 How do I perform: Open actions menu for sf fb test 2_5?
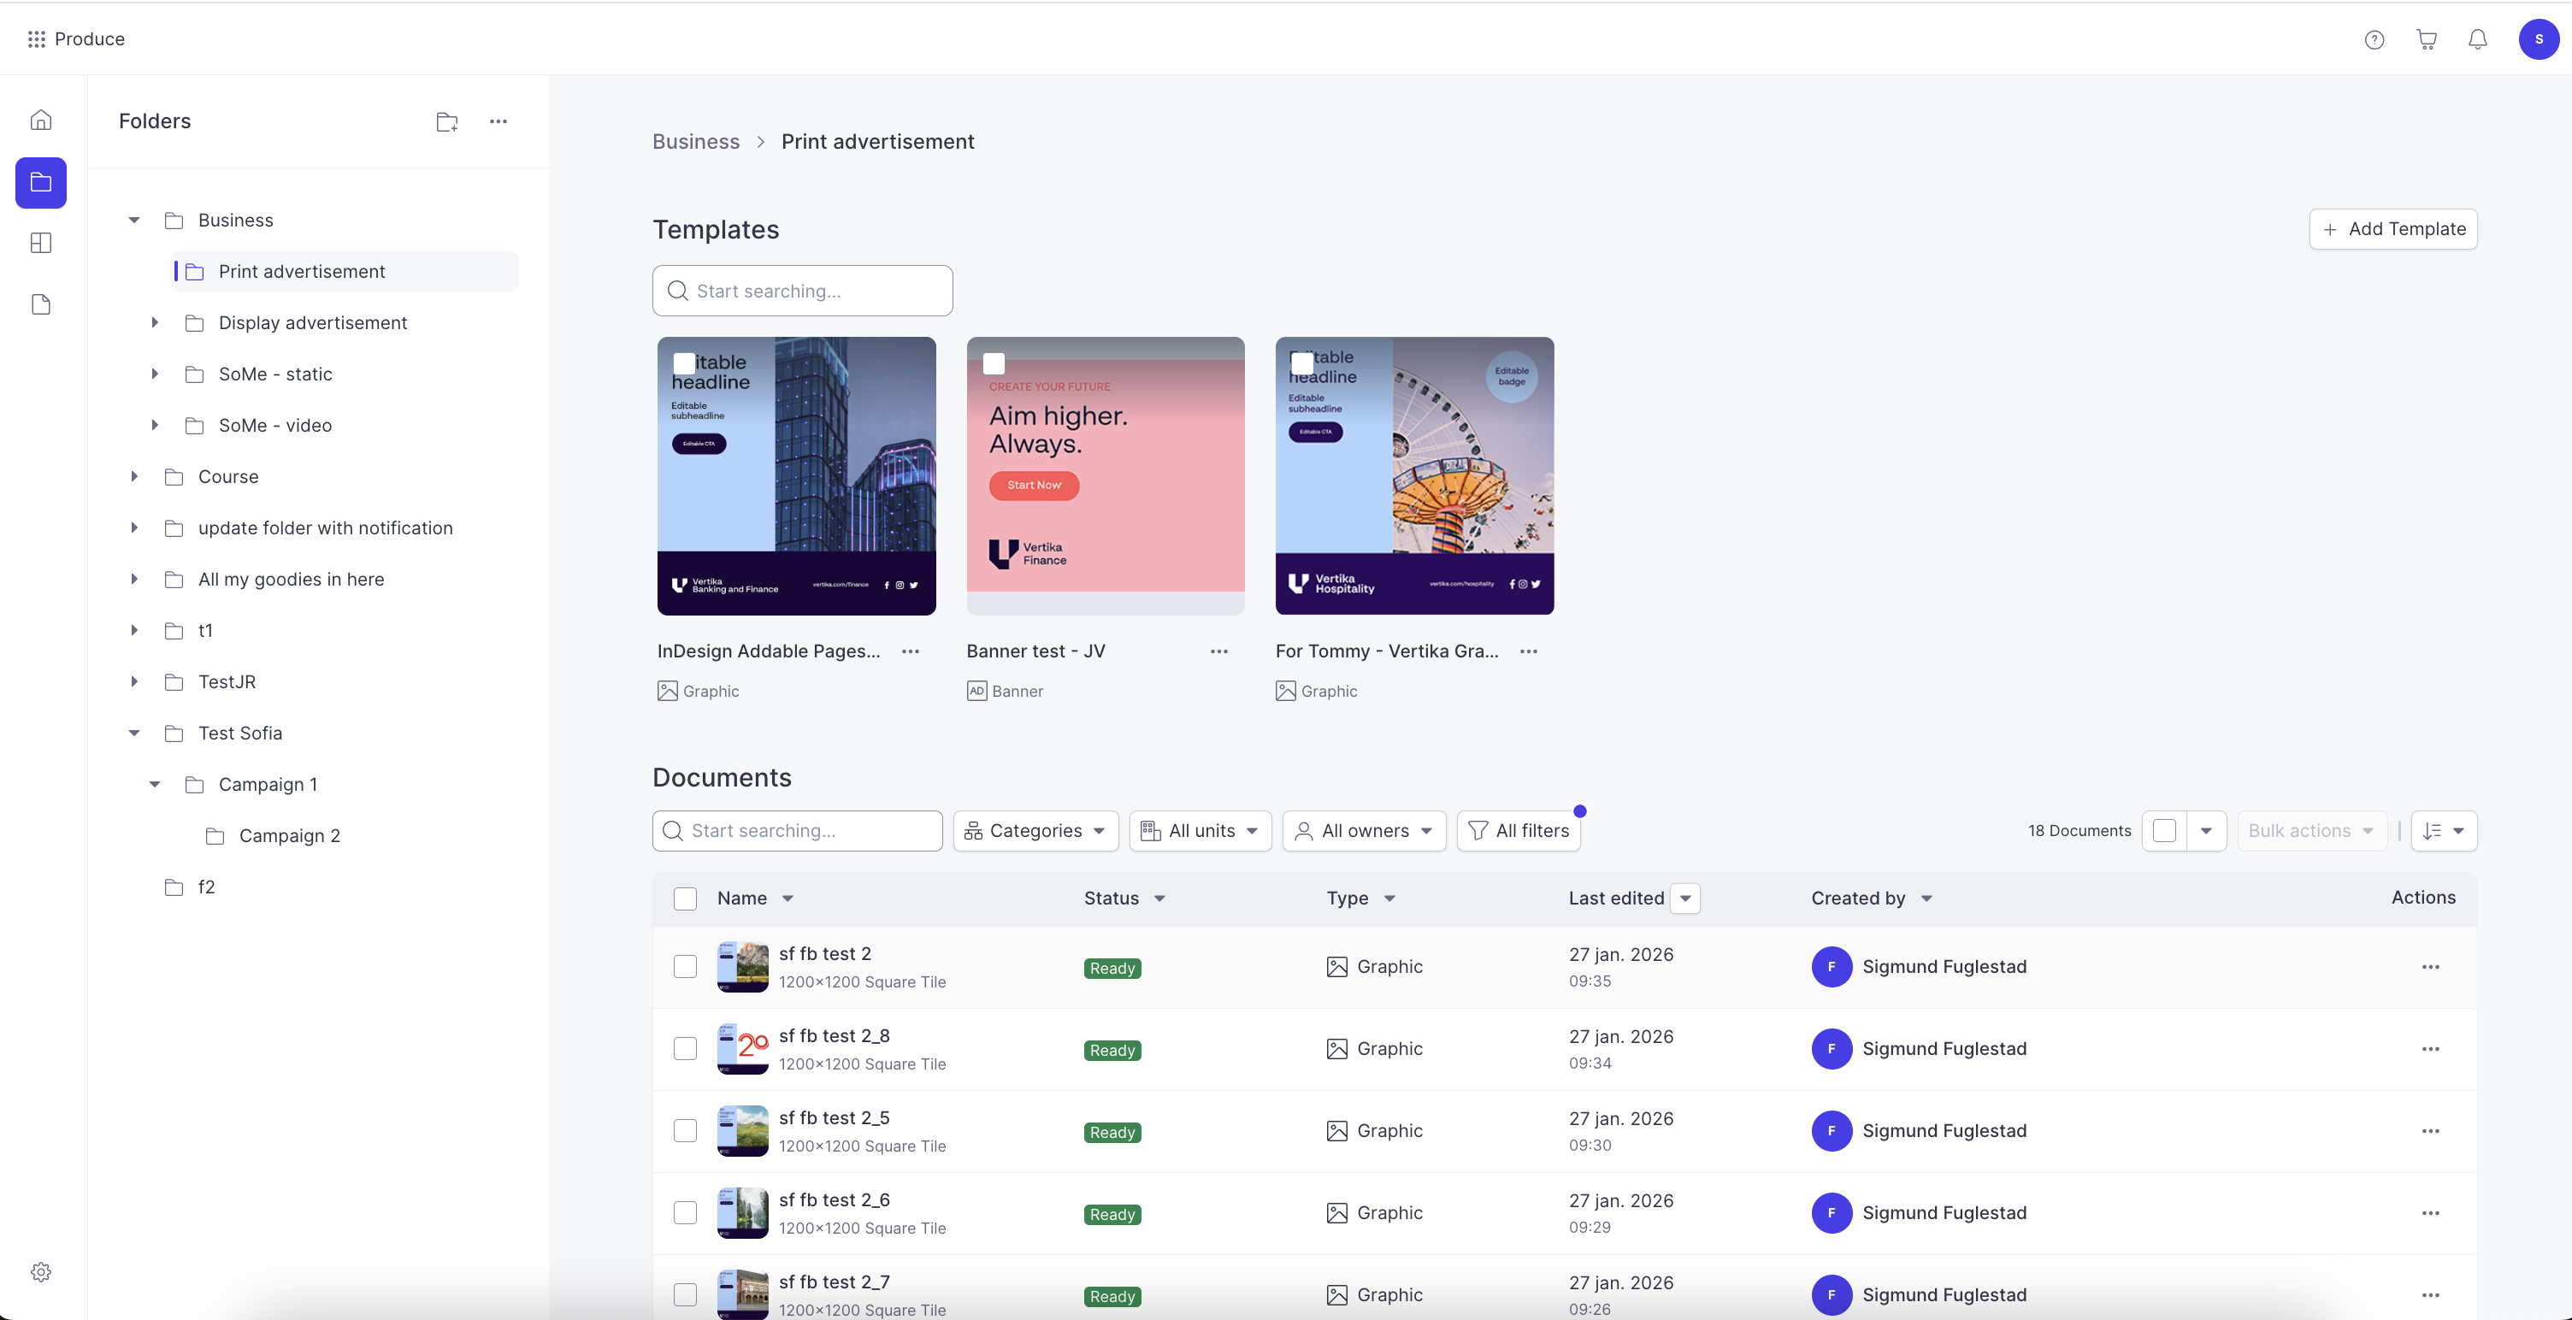(2430, 1131)
